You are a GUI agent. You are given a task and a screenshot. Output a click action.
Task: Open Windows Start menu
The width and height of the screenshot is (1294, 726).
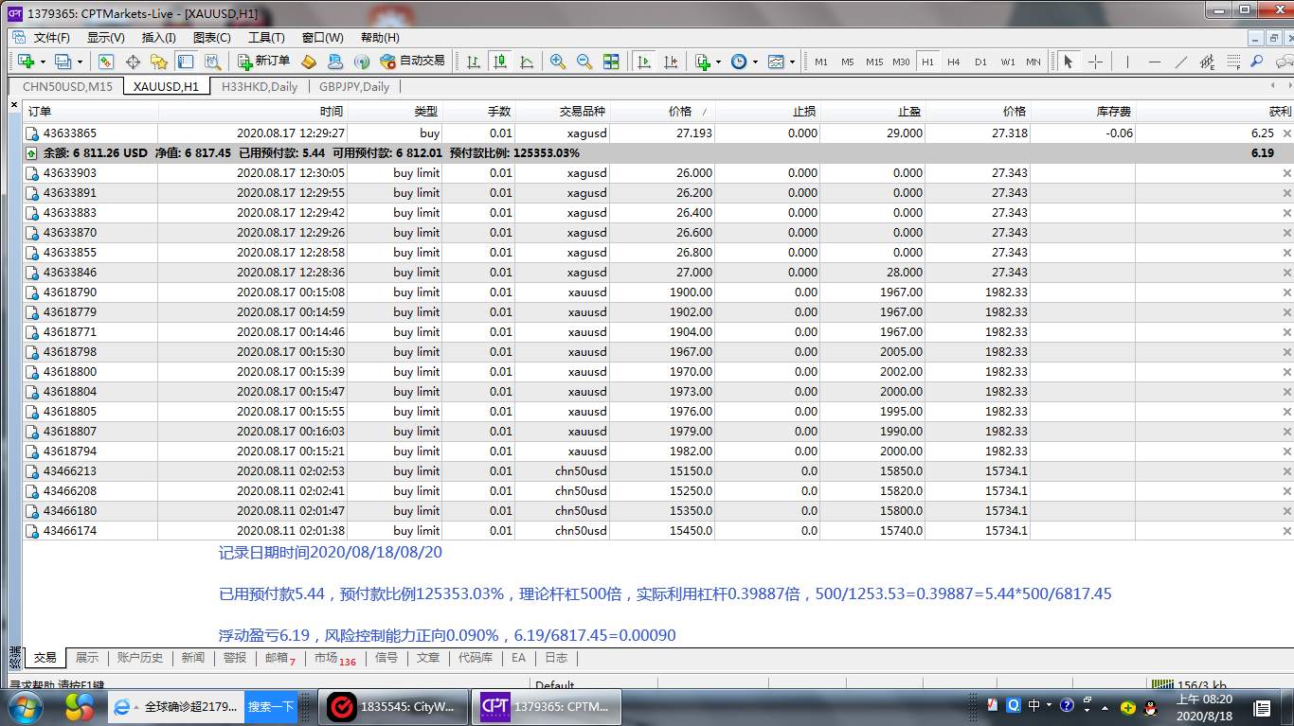(24, 706)
